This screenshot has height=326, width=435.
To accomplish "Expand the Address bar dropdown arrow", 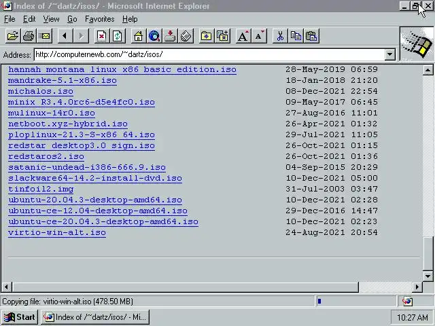I will click(389, 54).
